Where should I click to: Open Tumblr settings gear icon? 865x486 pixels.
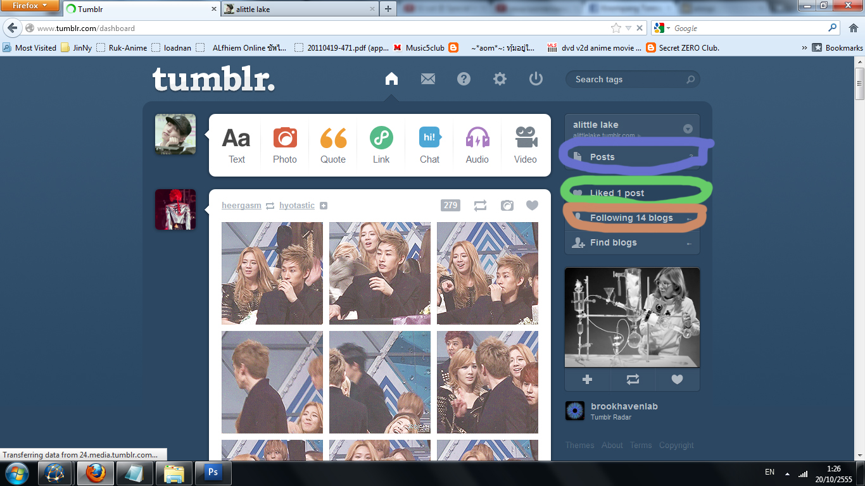(500, 78)
